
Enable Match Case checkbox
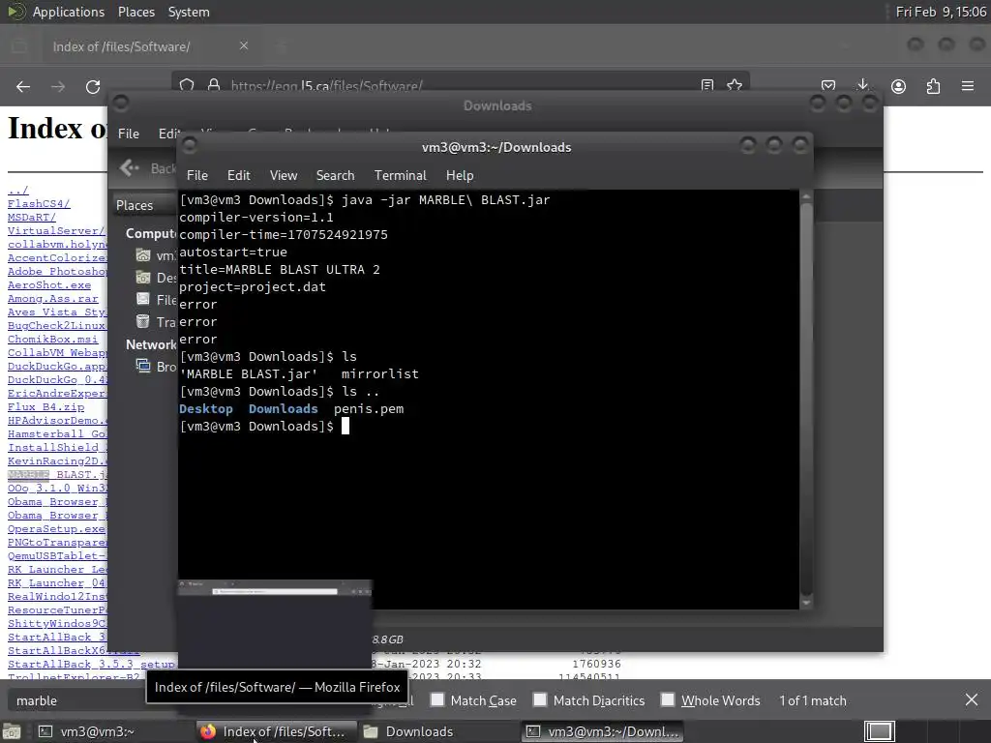click(437, 699)
